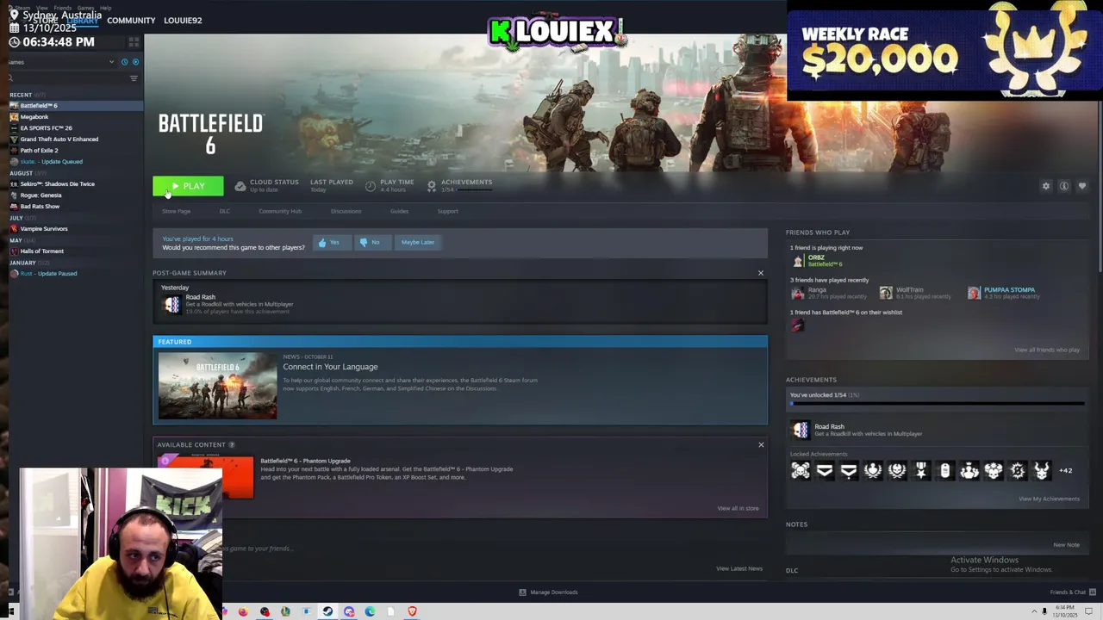This screenshot has width=1103, height=620.
Task: Click View all in store link
Action: pyautogui.click(x=738, y=508)
